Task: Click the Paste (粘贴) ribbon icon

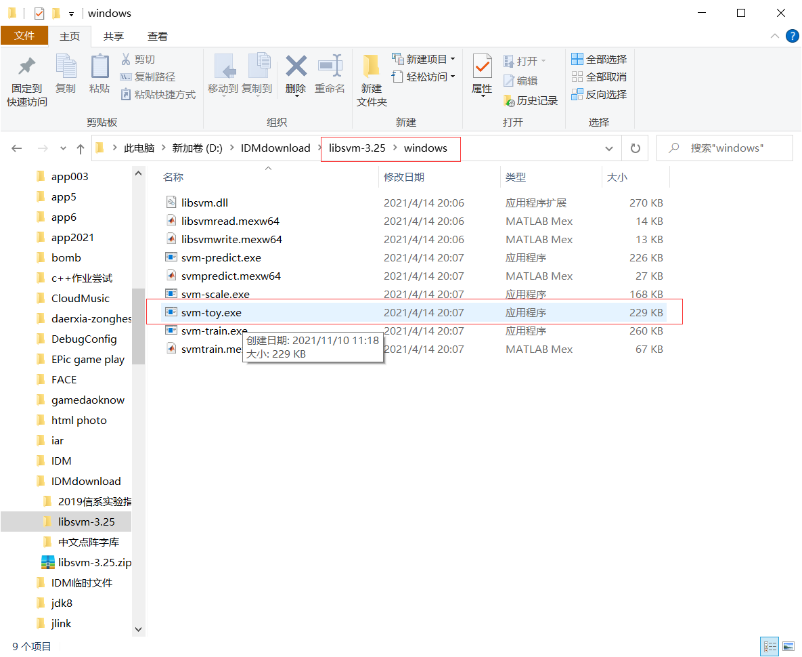Action: click(99, 66)
